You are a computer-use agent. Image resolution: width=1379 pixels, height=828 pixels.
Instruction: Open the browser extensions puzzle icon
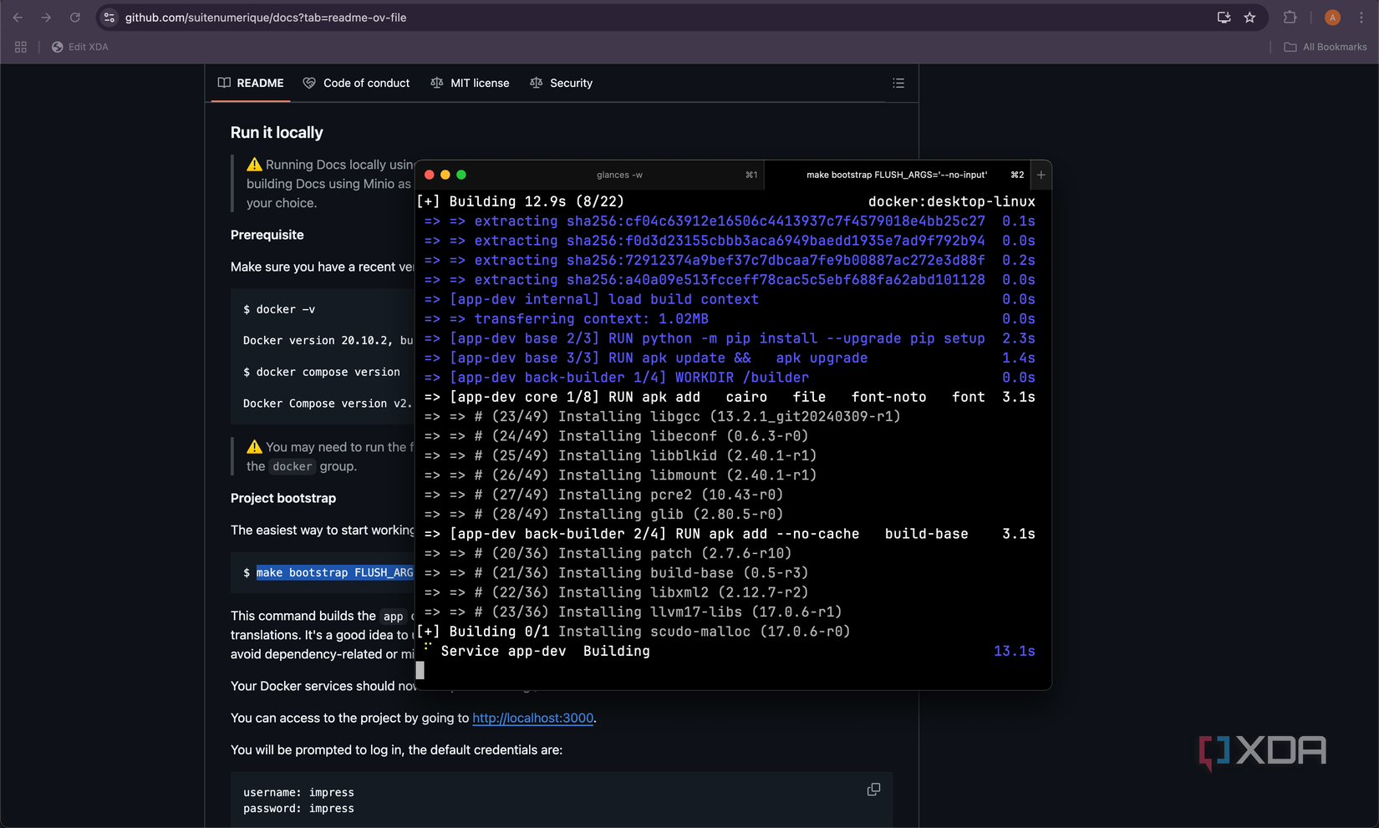[1290, 17]
